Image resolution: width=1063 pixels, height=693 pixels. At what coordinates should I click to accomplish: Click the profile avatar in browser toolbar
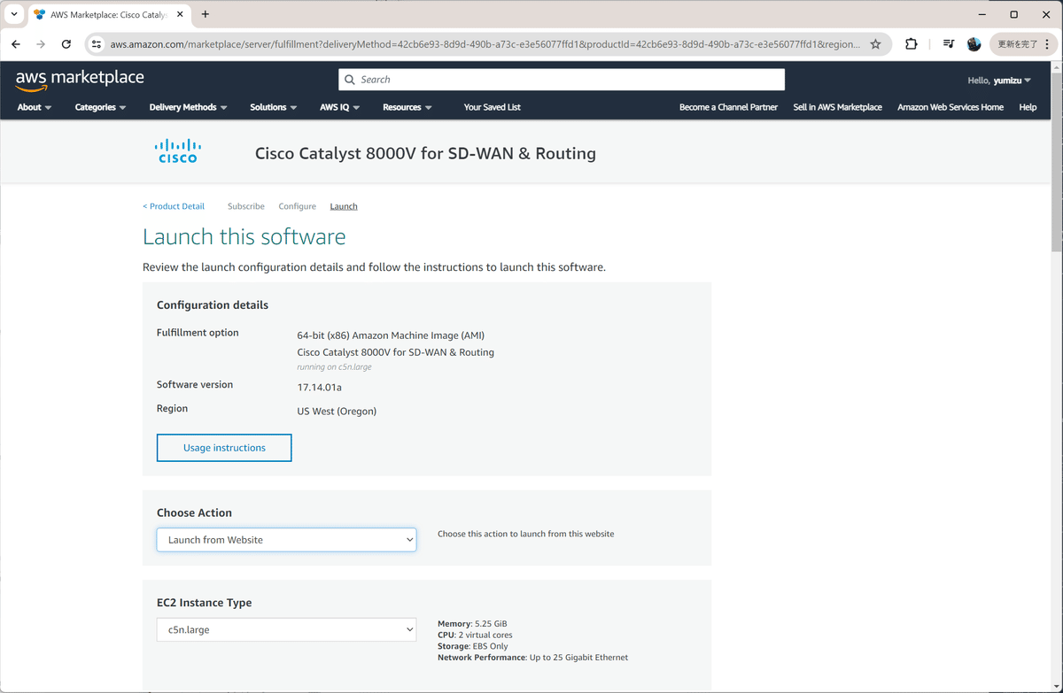click(974, 43)
